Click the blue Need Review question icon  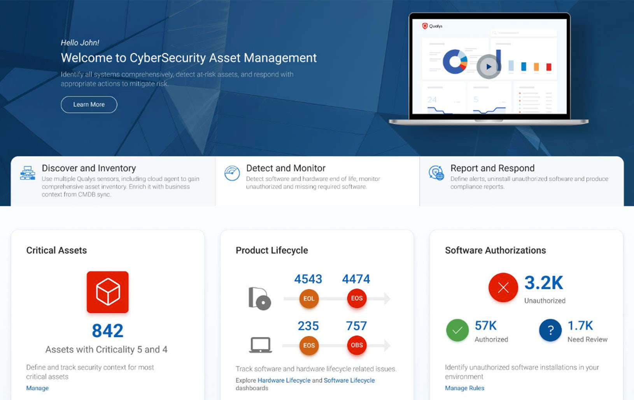click(x=550, y=330)
